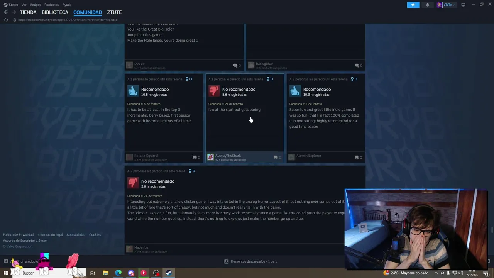Click the thumbs-up icon on the 10.5 h review

133,91
